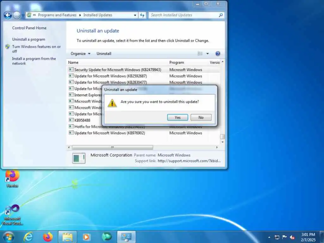Expand the address bar history dropdown
Screen dimensions: 324x243
pos(135,15)
